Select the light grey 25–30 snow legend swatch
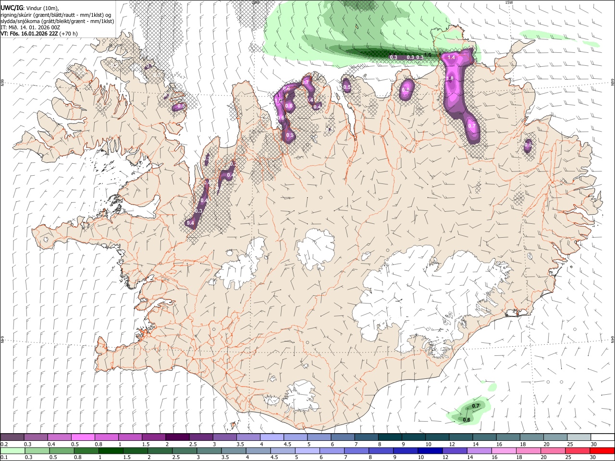This screenshot has width=615, height=461. pyautogui.click(x=579, y=437)
